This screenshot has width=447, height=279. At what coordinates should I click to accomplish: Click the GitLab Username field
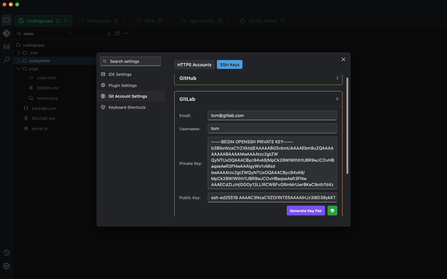(x=272, y=128)
